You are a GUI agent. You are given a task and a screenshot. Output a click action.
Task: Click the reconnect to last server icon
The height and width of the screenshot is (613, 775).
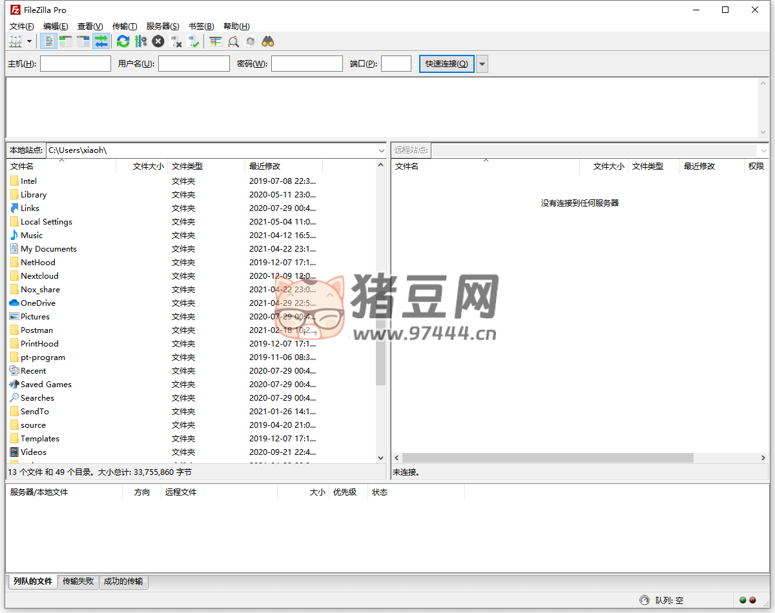pos(193,41)
